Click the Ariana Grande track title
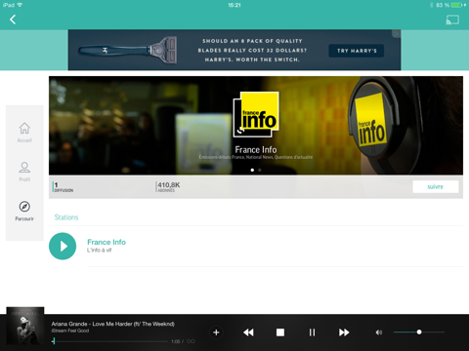The width and height of the screenshot is (469, 351). (112, 324)
